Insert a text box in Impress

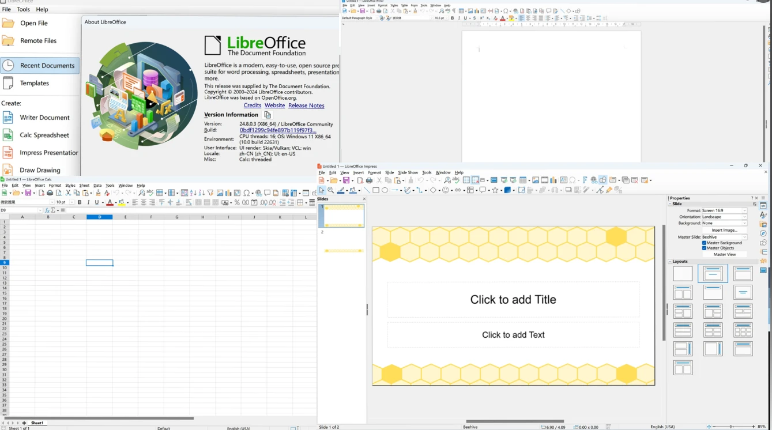[563, 179]
